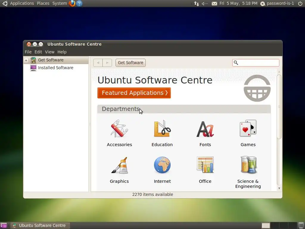305x229 pixels.
Task: Expand the Get Software tree node
Action: pos(26,60)
